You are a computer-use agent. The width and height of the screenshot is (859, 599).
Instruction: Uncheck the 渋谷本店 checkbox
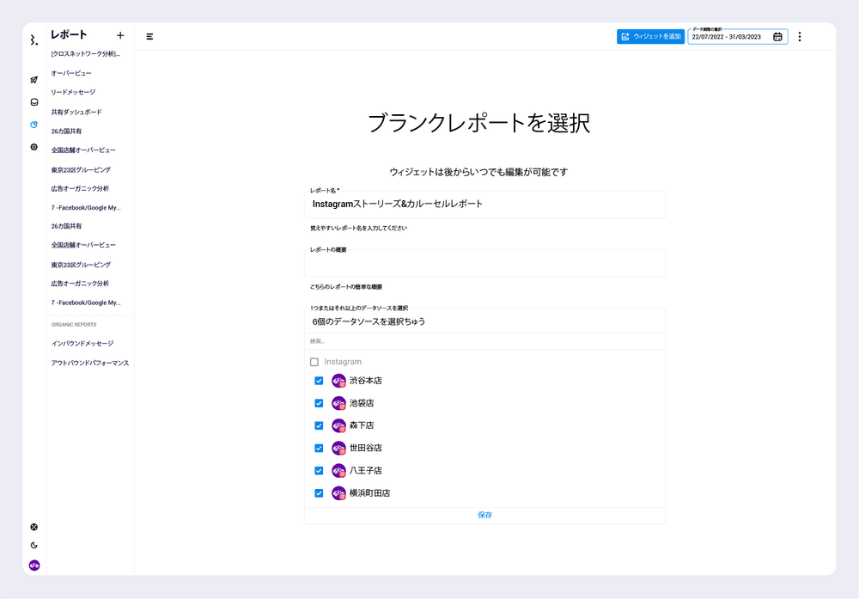(319, 381)
